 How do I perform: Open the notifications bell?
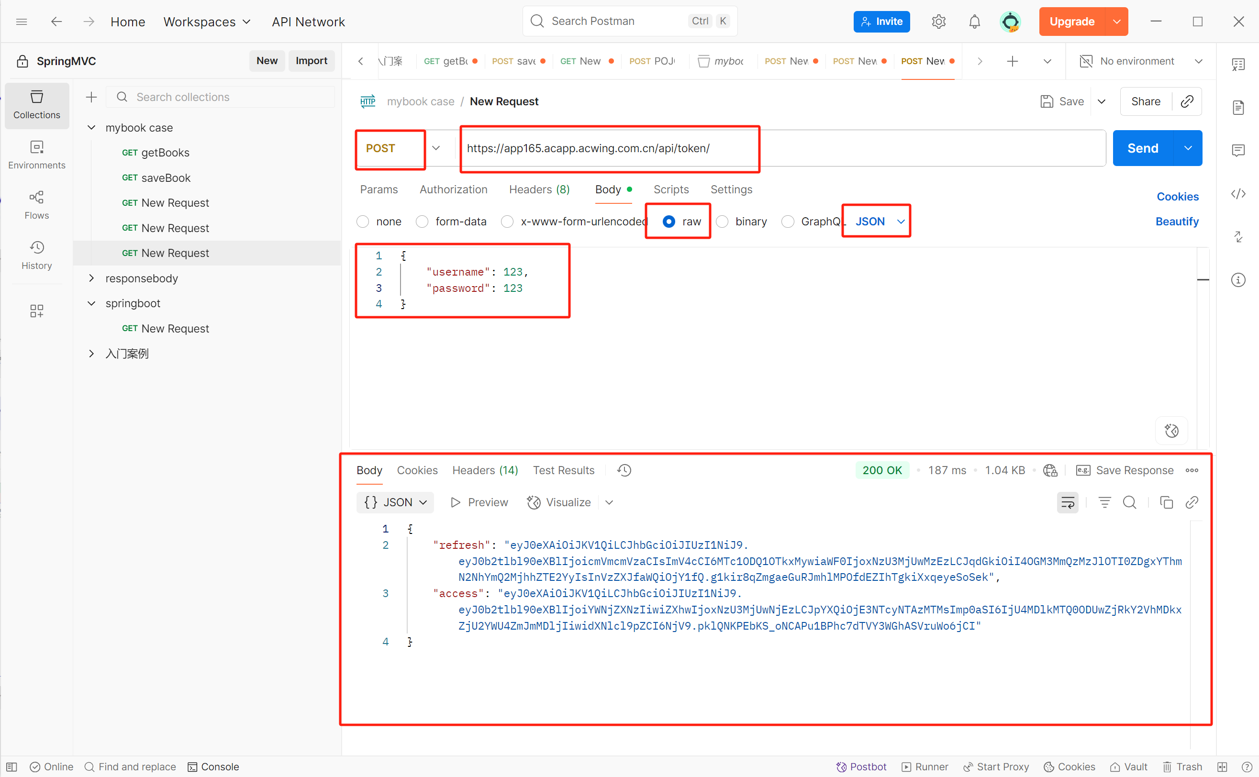coord(974,22)
